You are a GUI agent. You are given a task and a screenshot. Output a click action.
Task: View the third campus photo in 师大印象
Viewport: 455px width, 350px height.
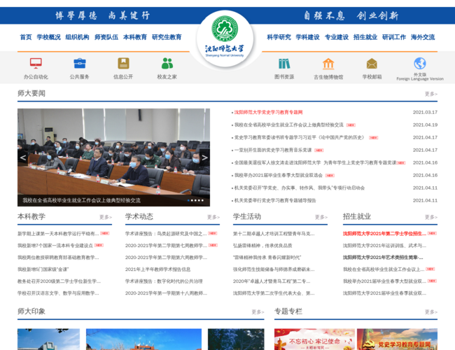click(x=236, y=339)
